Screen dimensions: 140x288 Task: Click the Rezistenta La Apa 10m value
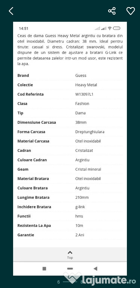tap(79, 225)
